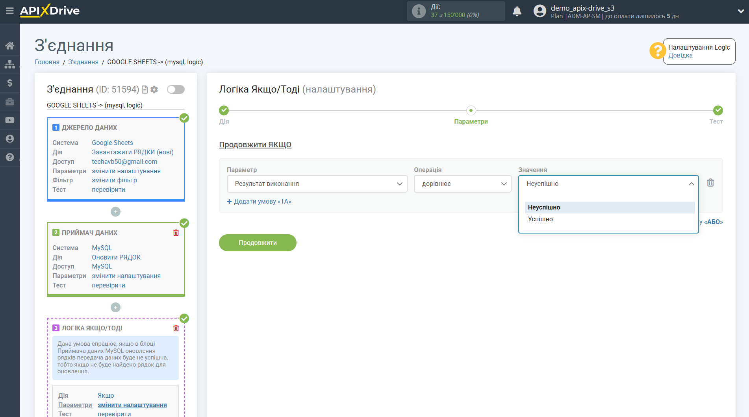
Task: Open the hamburger menu
Action: pos(10,11)
